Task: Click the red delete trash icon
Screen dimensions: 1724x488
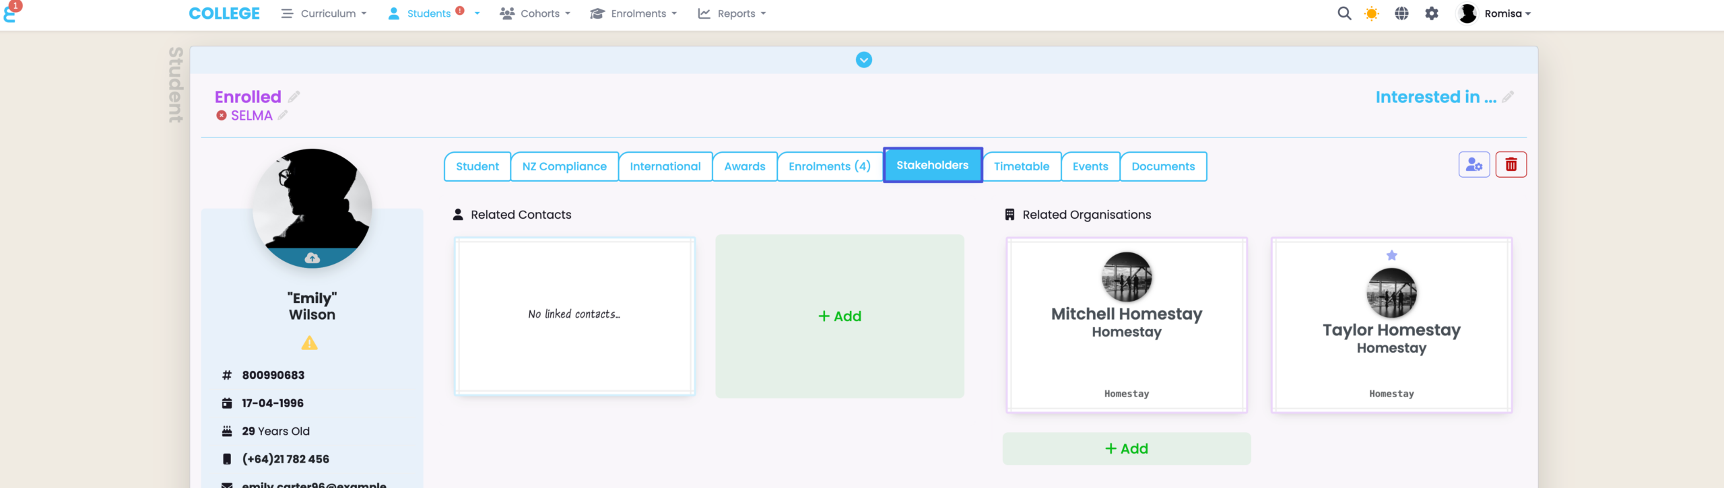Action: [1511, 165]
